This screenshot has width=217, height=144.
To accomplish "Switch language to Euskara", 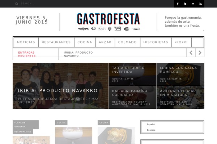I will click(x=151, y=130).
